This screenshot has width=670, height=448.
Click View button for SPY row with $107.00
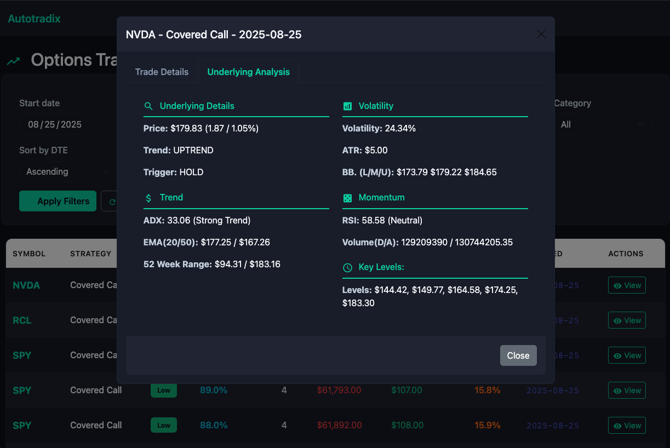coord(627,390)
